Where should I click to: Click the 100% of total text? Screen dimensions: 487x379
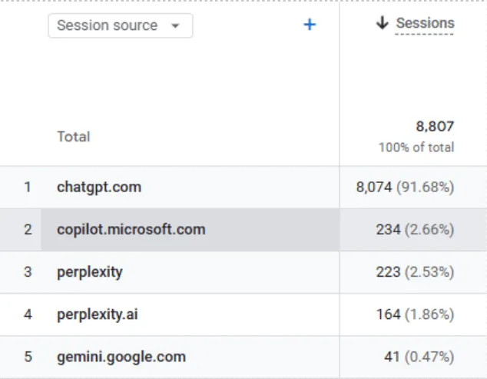point(416,147)
